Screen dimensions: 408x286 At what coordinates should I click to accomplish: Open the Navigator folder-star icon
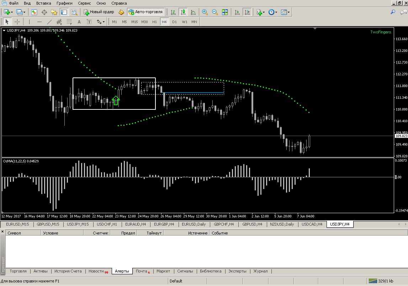[x=54, y=12]
